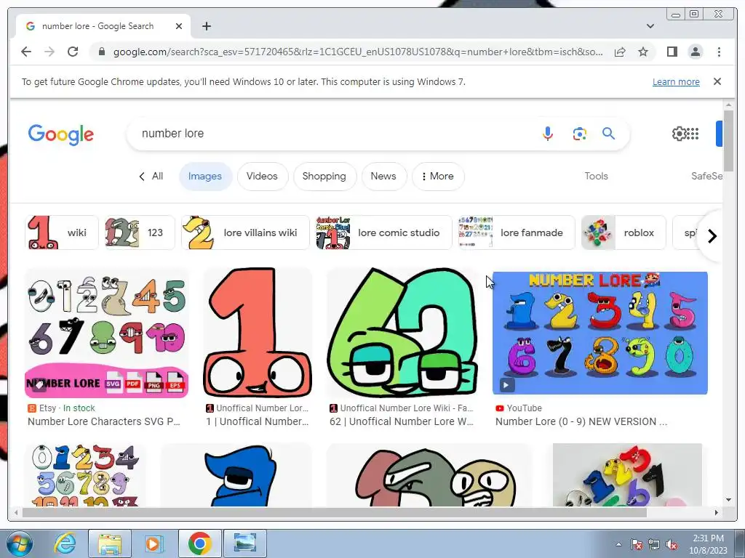
Task: Click the horizontal scrollbar right arrow
Action: coord(717,512)
